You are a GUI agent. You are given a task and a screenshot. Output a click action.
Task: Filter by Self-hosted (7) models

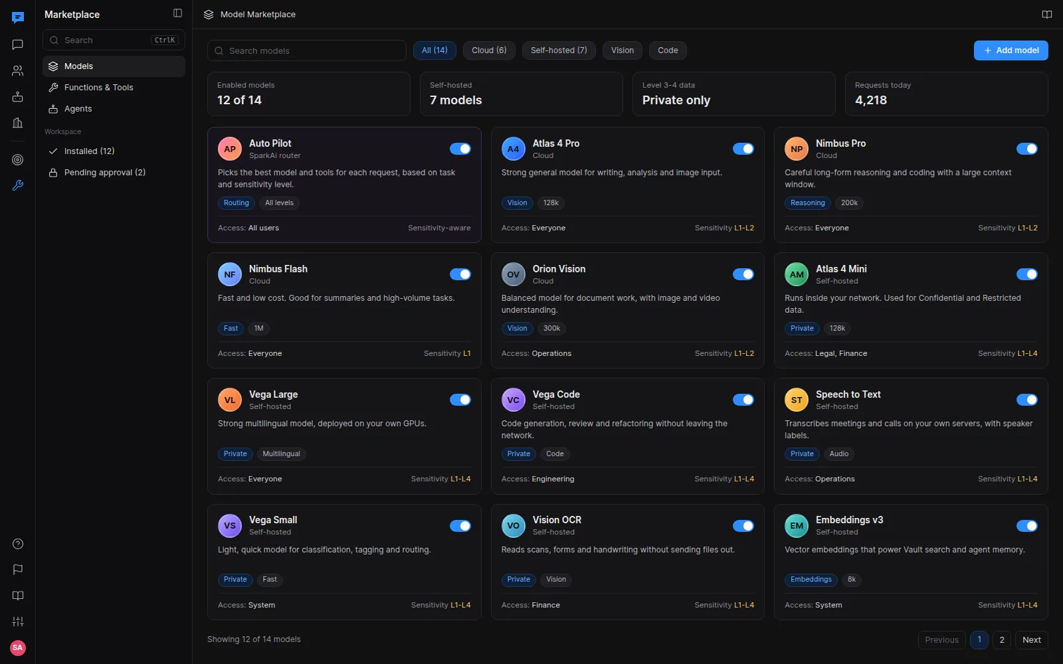coord(559,50)
